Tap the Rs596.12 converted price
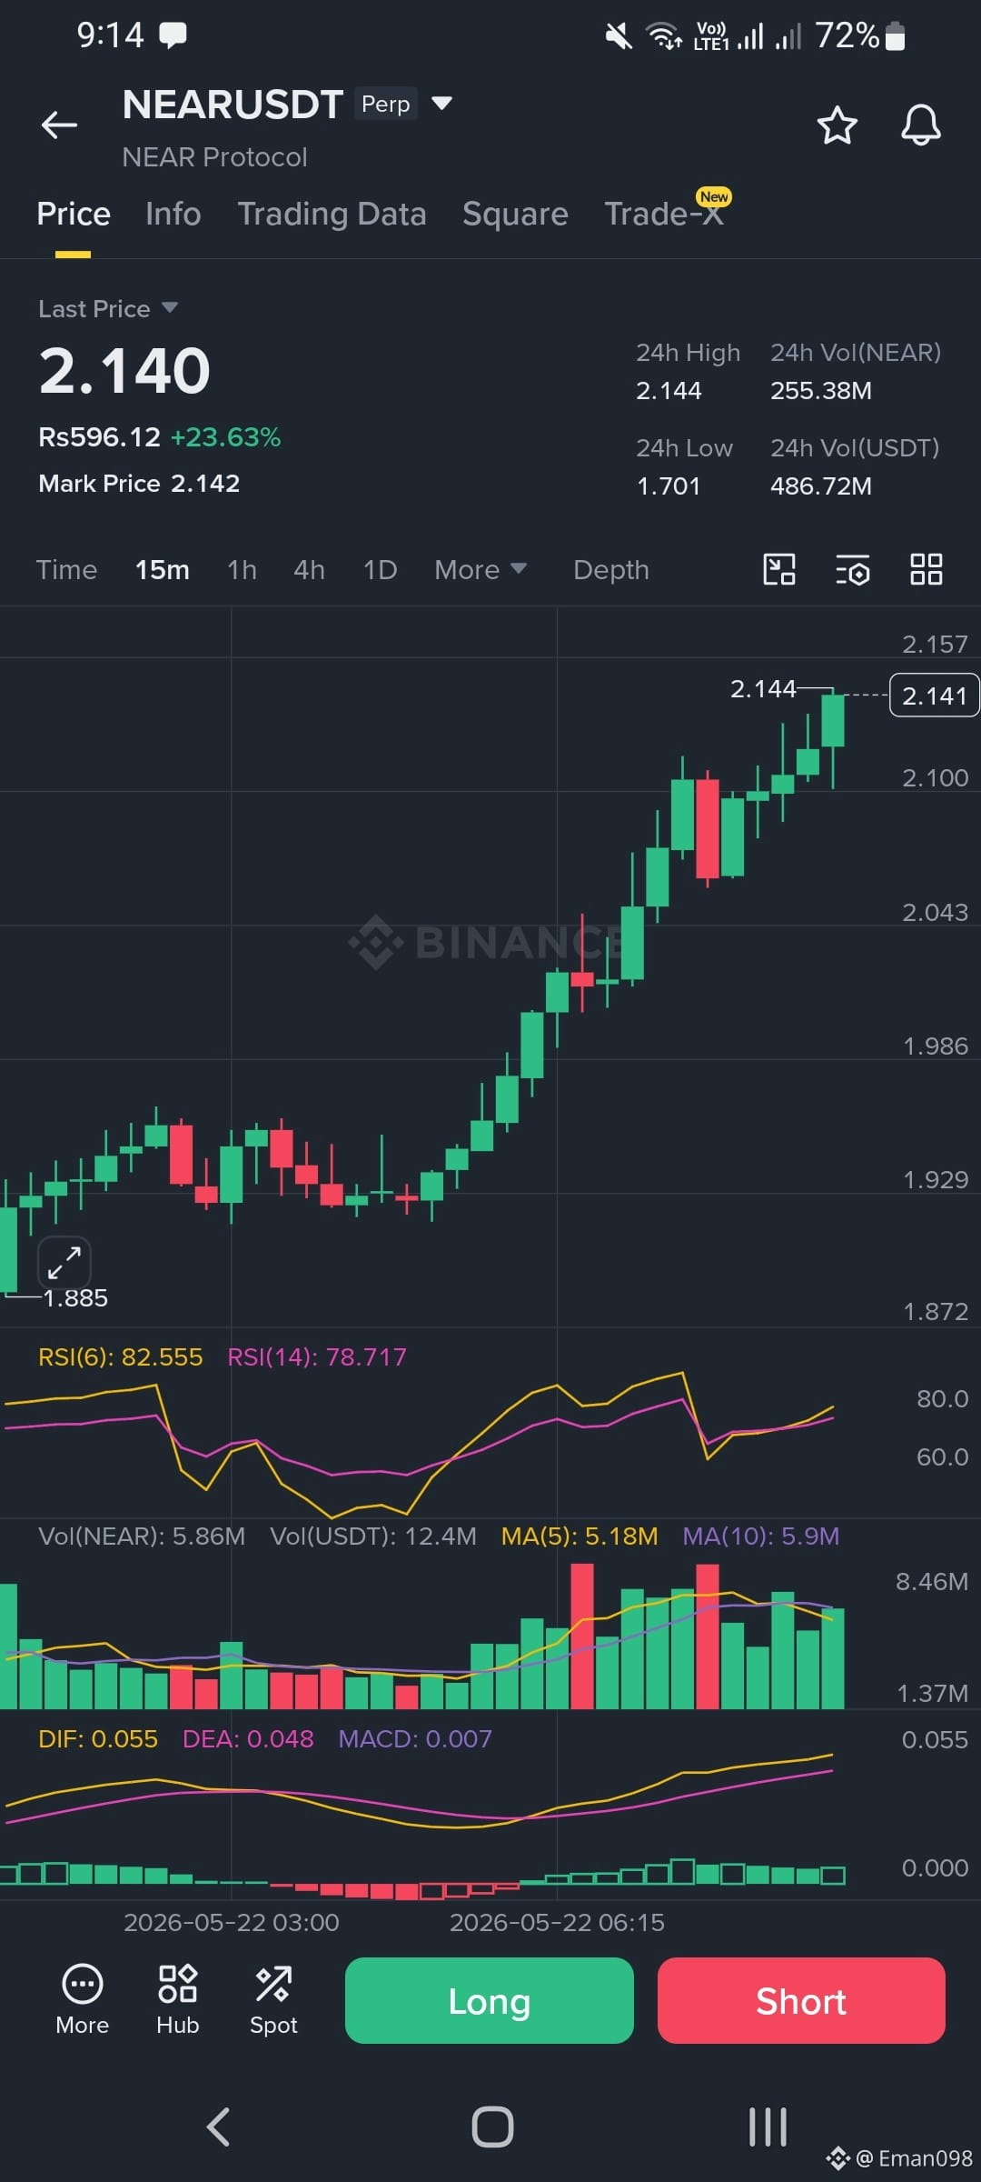This screenshot has height=2182, width=981. (x=99, y=437)
